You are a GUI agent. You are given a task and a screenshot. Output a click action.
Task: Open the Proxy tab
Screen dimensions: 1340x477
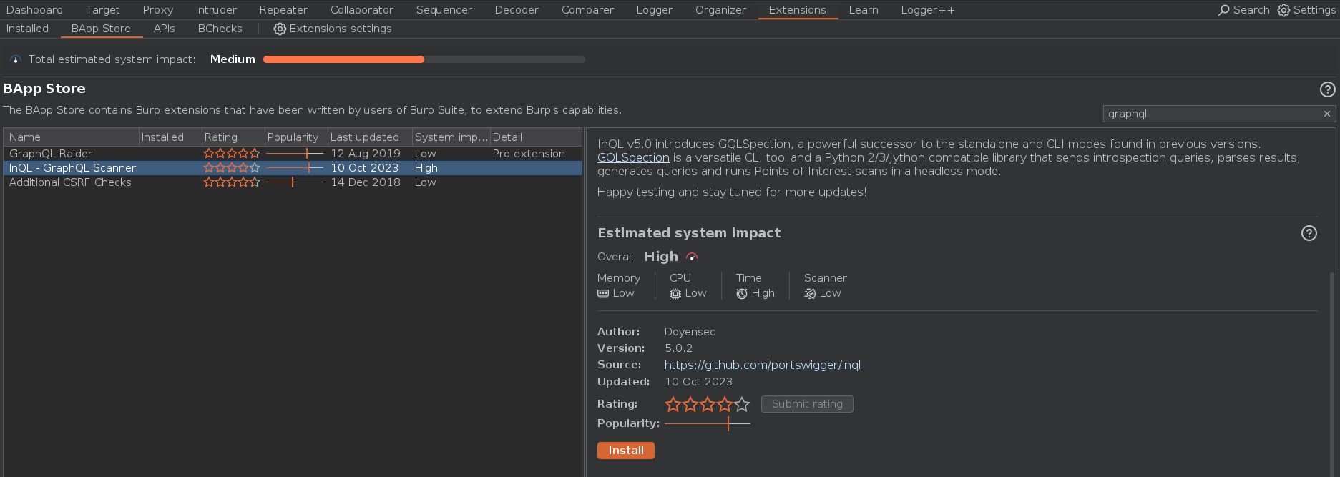coord(158,10)
